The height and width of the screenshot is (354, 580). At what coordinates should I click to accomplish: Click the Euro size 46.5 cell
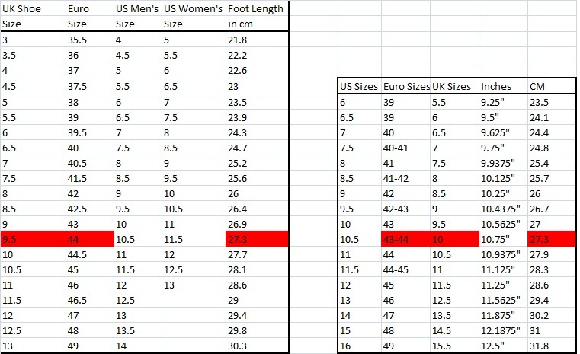(90, 300)
